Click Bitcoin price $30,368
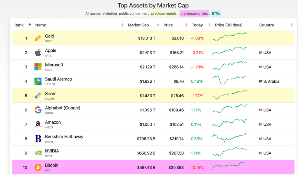 click(176, 168)
